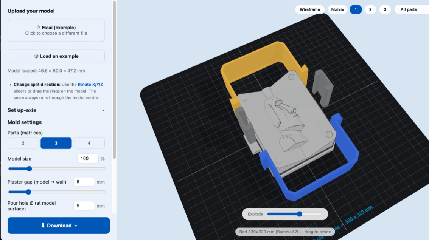Screen dimensions: 429x241
Task: Show matrix part 1 in viewer
Action: [x=356, y=9]
